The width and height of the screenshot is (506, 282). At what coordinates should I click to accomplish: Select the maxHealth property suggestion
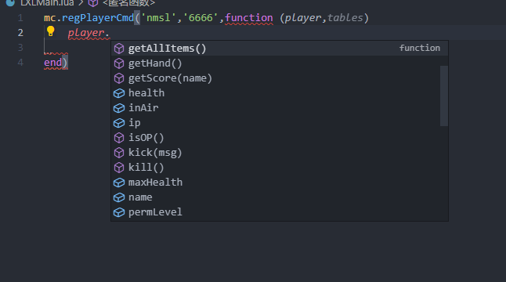[x=280, y=183]
